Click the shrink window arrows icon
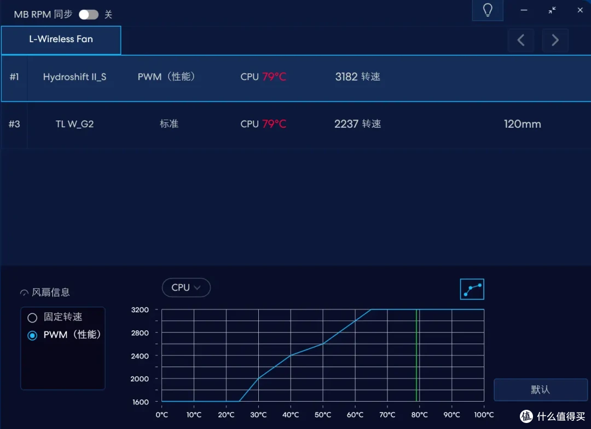Image resolution: width=591 pixels, height=429 pixels. pyautogui.click(x=552, y=10)
